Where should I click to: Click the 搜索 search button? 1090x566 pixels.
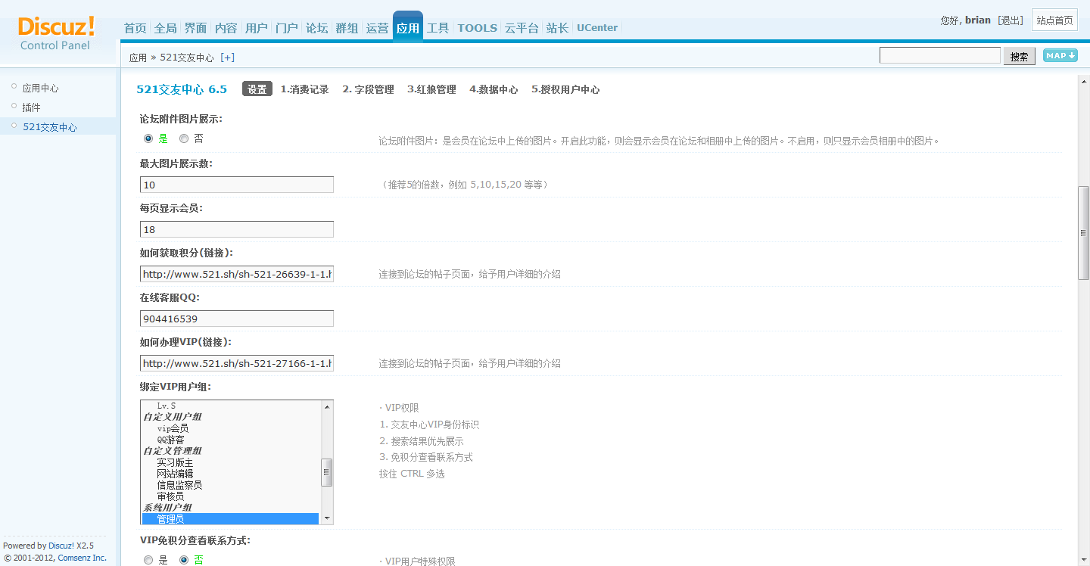[x=1020, y=56]
